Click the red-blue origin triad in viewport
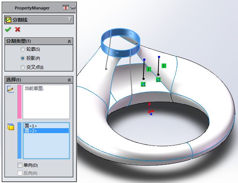This screenshot has height=183, width=238. coord(150,109)
